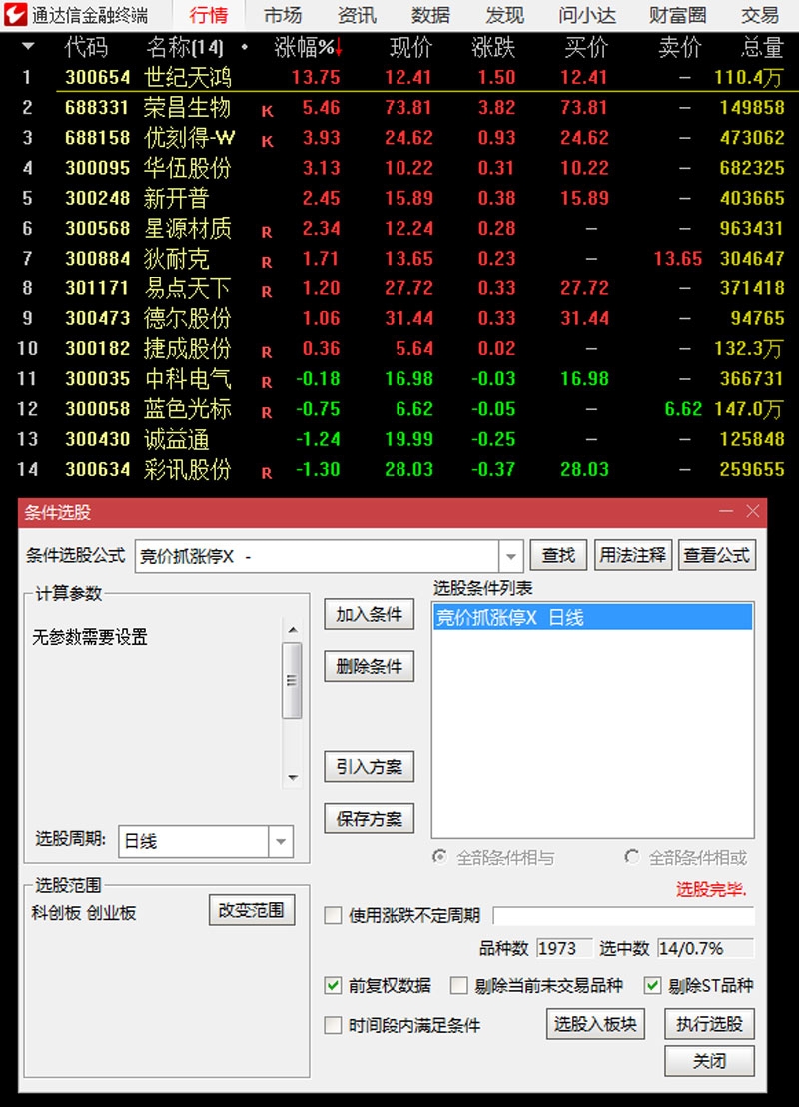Open the 数据 tab
Image resolution: width=799 pixels, height=1107 pixels.
tap(430, 15)
